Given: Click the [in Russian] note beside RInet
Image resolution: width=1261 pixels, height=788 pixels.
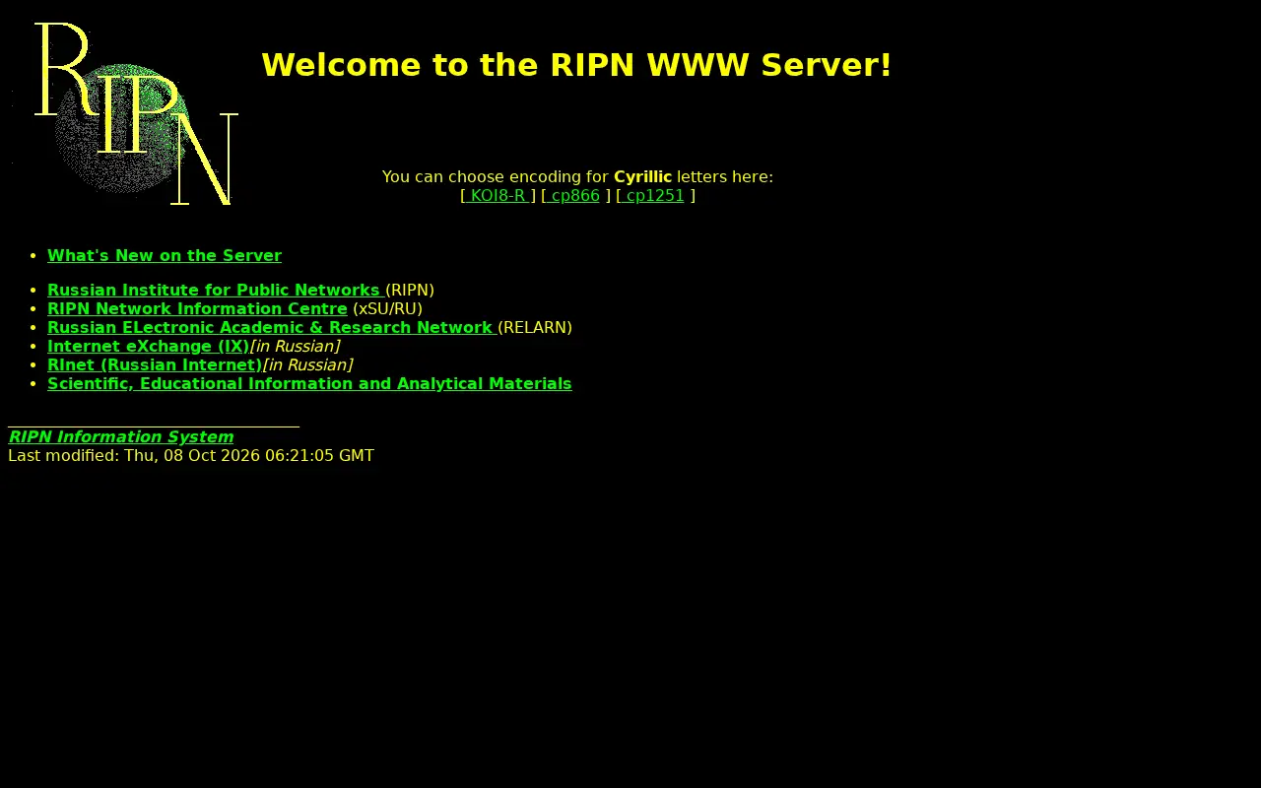Looking at the screenshot, I should pyautogui.click(x=307, y=365).
